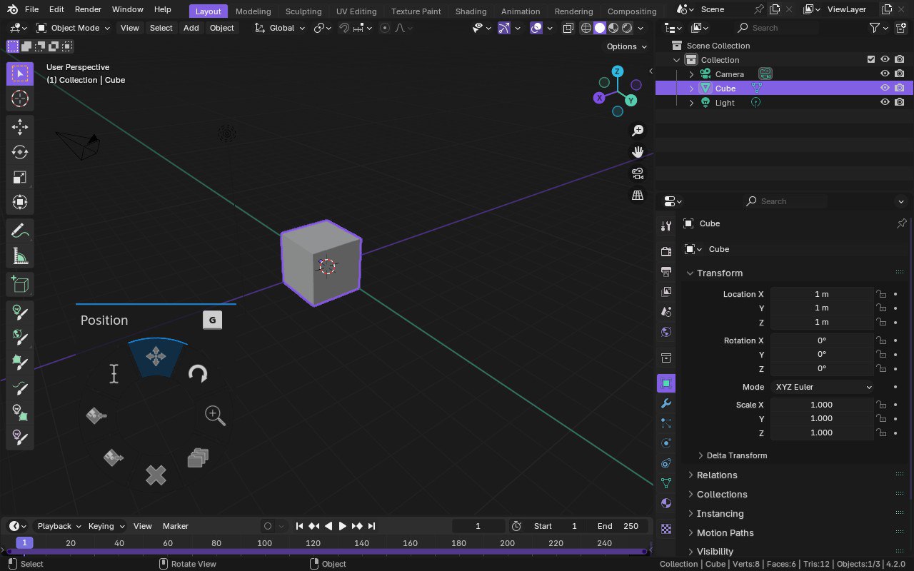Disable Cube in renders via camera icon
Screen dimensions: 914x571
[x=899, y=88]
